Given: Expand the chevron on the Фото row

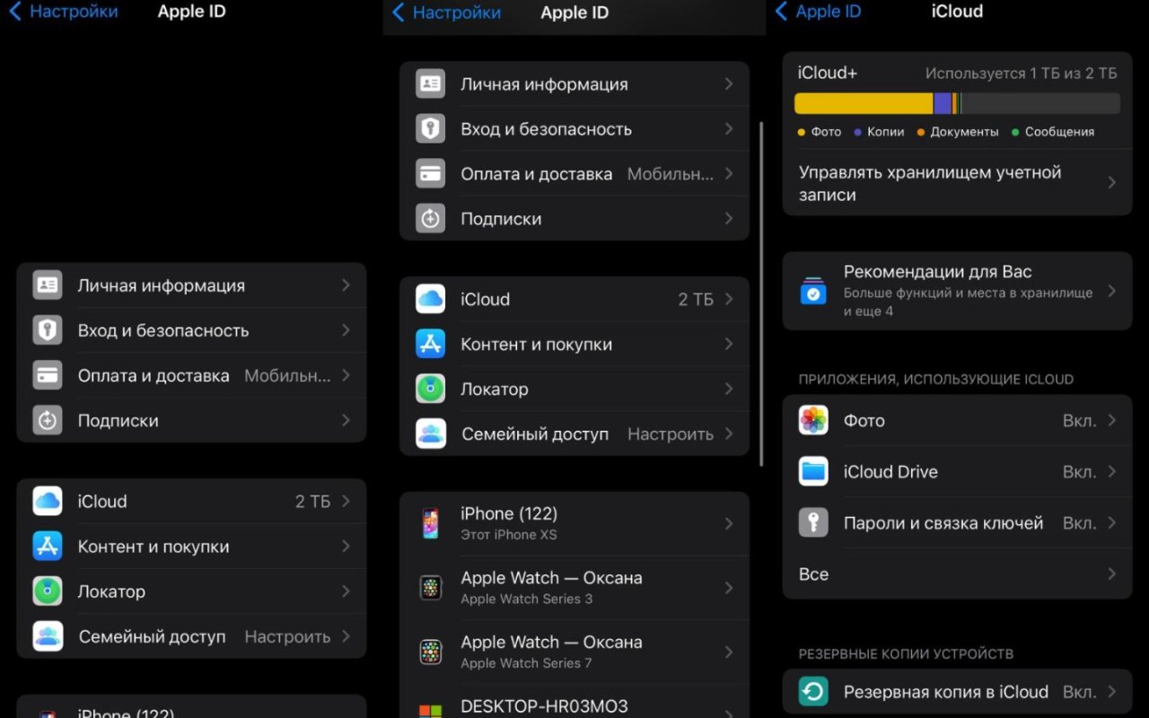Looking at the screenshot, I should click(x=1111, y=421).
